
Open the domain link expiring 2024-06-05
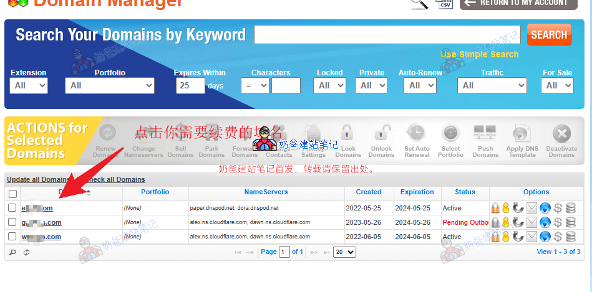[x=41, y=237]
